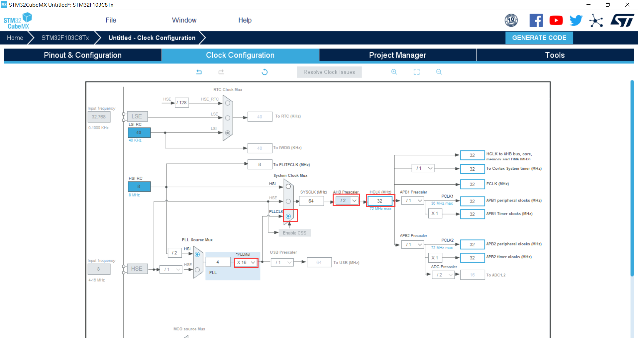The width and height of the screenshot is (638, 342).
Task: Click the STM32F103C8Tx breadcrumb
Action: pos(65,38)
